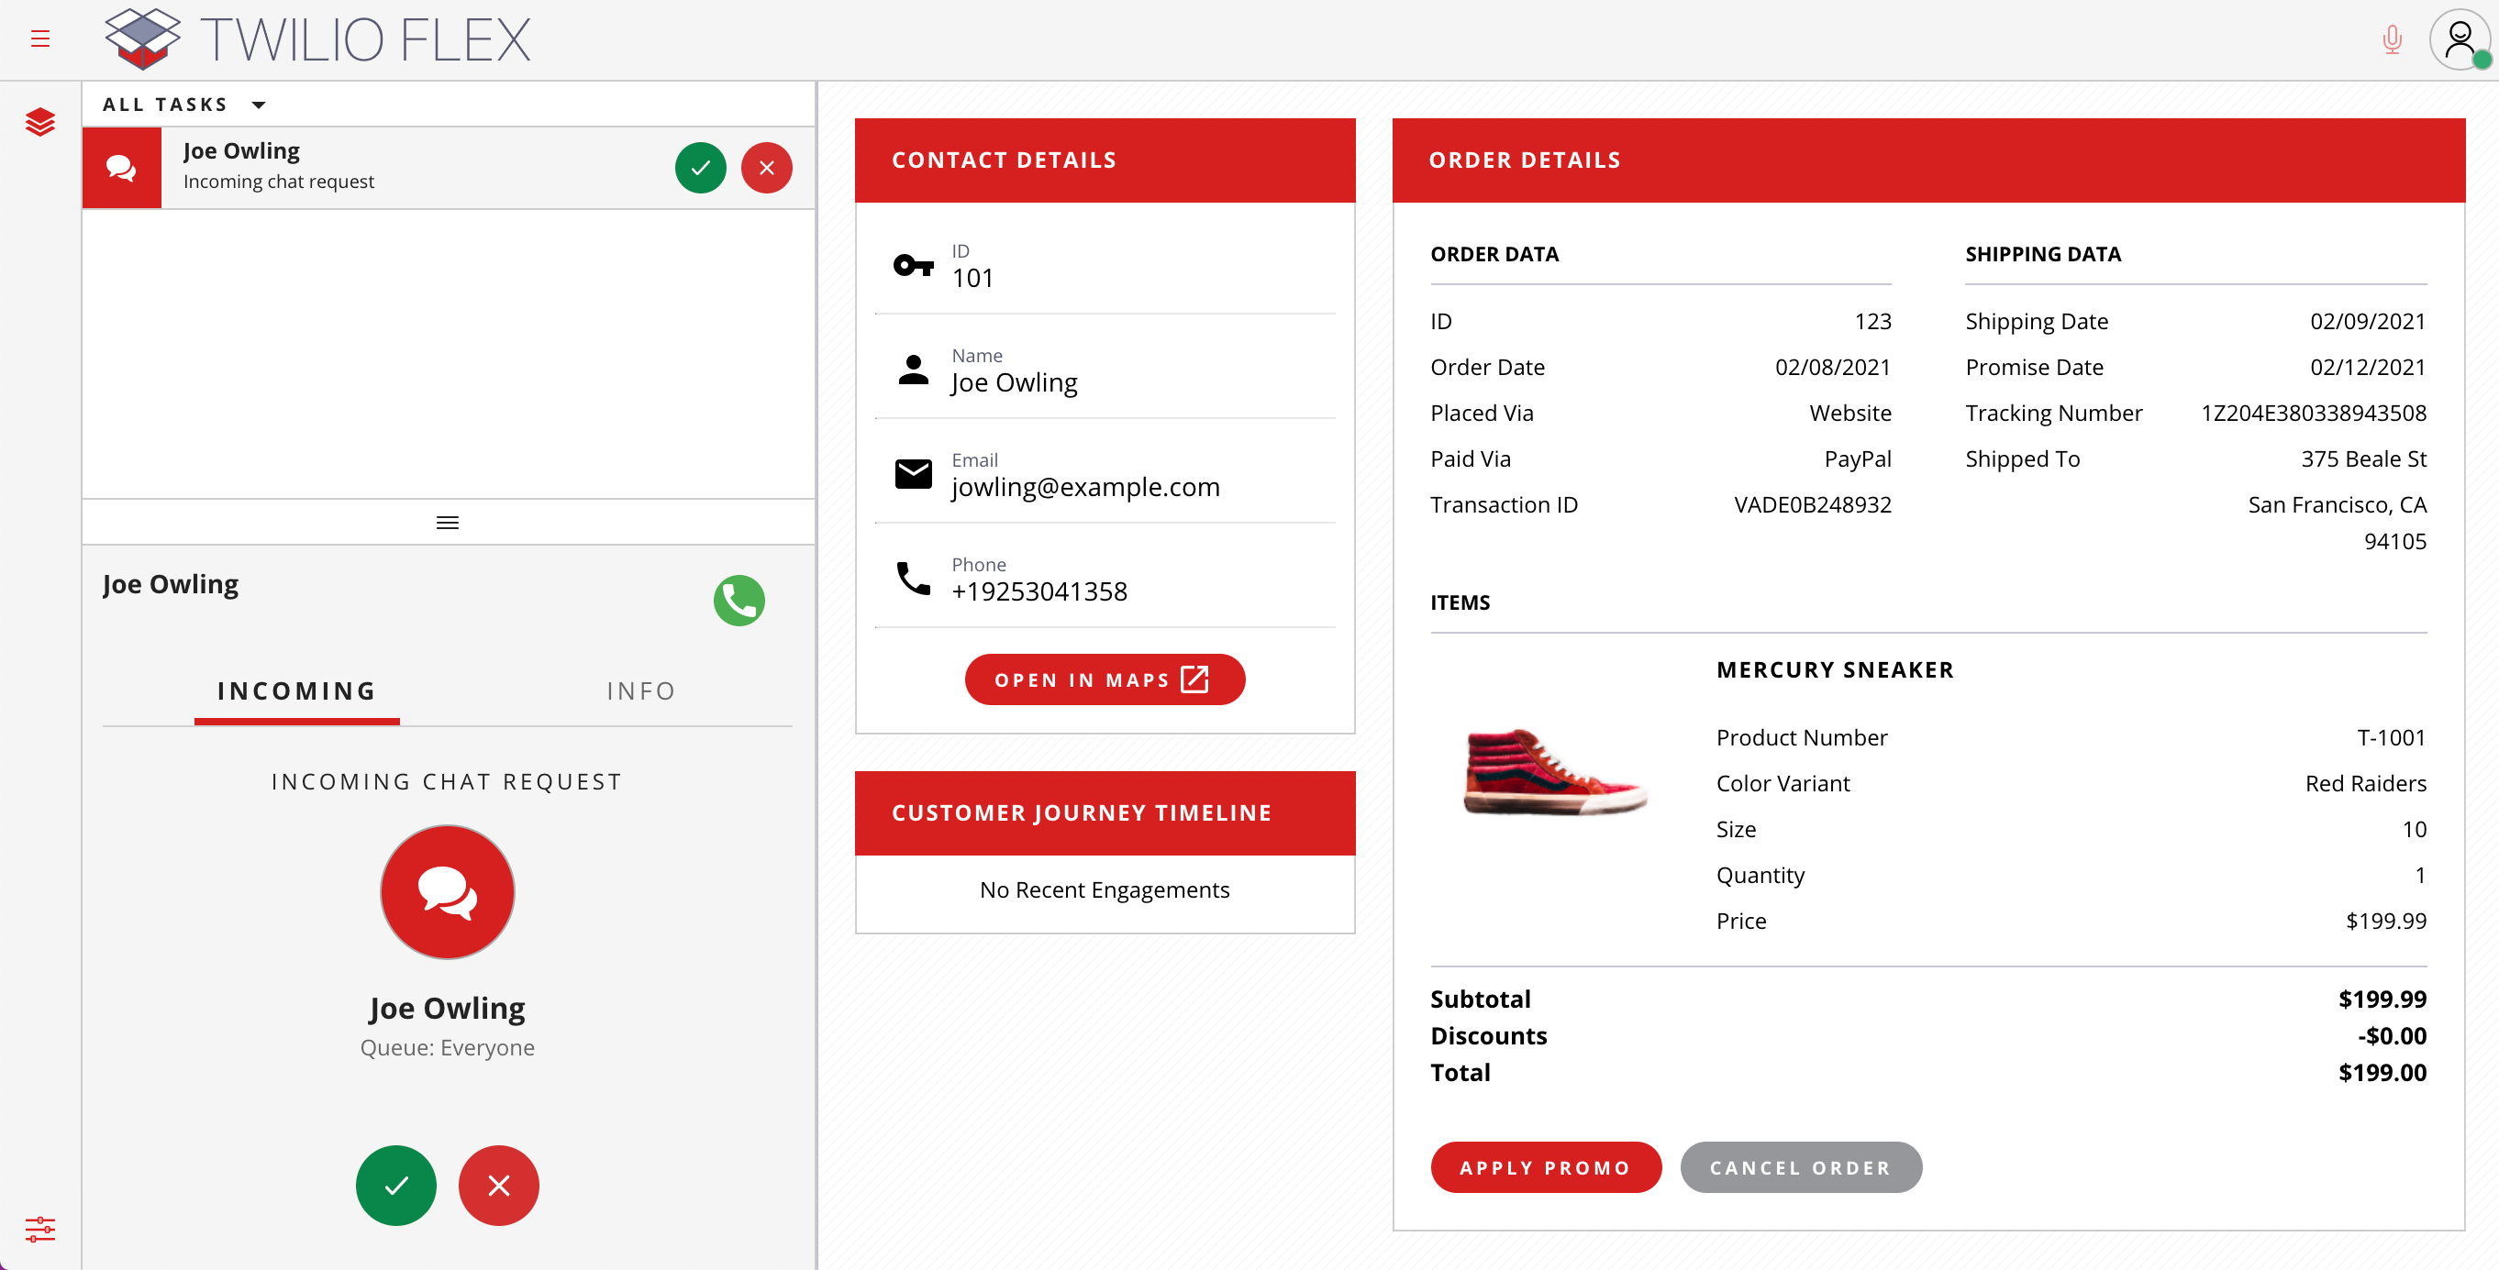Click the panel divider drag handle

pos(447,523)
